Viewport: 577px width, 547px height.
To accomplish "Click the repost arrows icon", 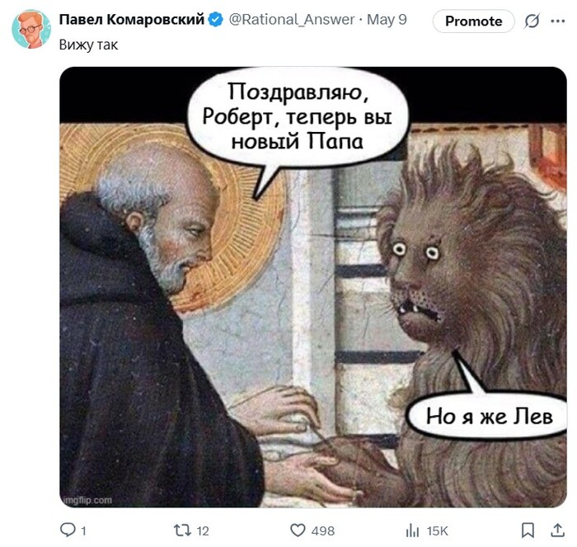I will [182, 530].
